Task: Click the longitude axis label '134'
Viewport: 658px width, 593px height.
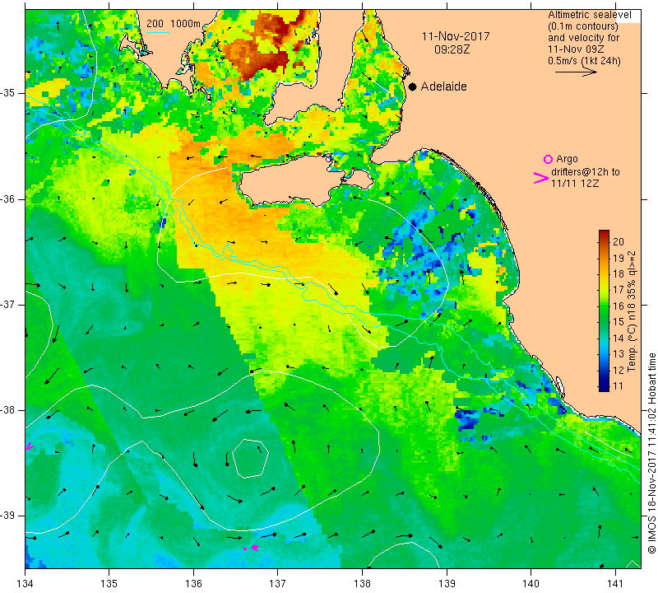Action: (x=25, y=583)
